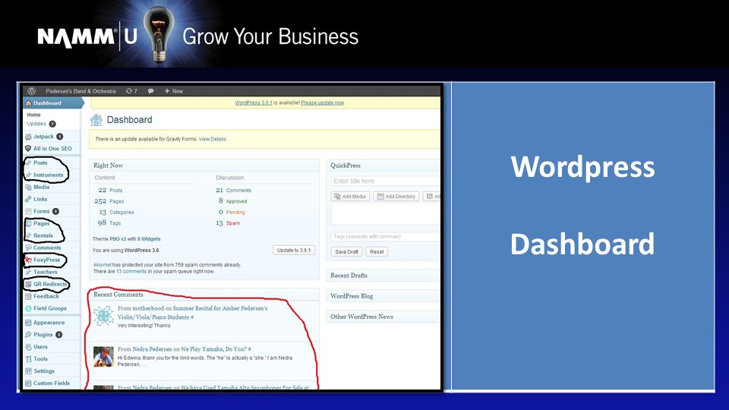The height and width of the screenshot is (410, 729).
Task: Click the Reset button in QuickPress
Action: click(x=377, y=252)
